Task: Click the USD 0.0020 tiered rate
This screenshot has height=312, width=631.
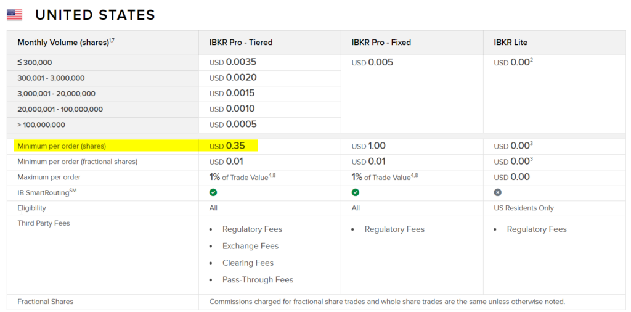Action: click(x=233, y=78)
